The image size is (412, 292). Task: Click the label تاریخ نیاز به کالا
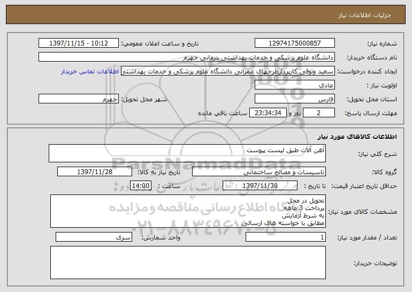pyautogui.click(x=159, y=173)
